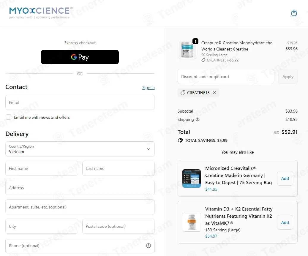This screenshot has width=308, height=256.
Task: Open the Micronized Creavitalis product thumbnail
Action: pyautogui.click(x=192, y=178)
